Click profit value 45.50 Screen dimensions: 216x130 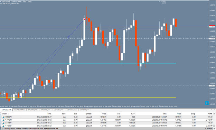click(x=210, y=123)
